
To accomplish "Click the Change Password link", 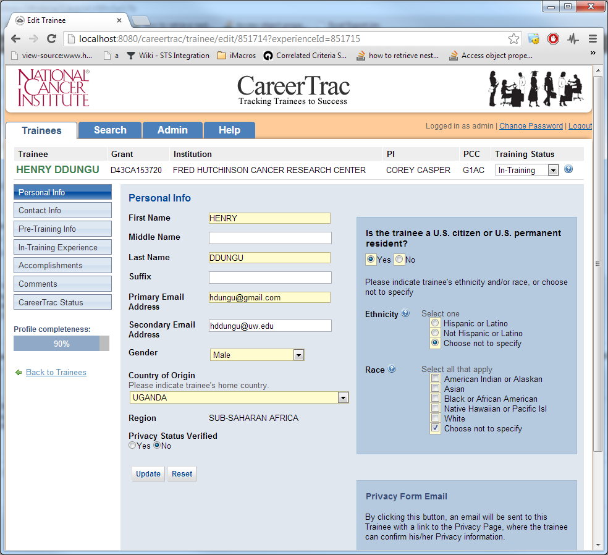I will click(531, 125).
